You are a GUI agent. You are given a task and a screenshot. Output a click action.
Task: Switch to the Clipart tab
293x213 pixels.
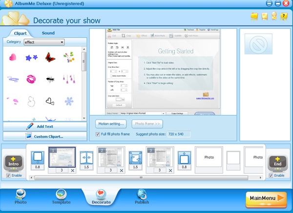[x=20, y=33]
